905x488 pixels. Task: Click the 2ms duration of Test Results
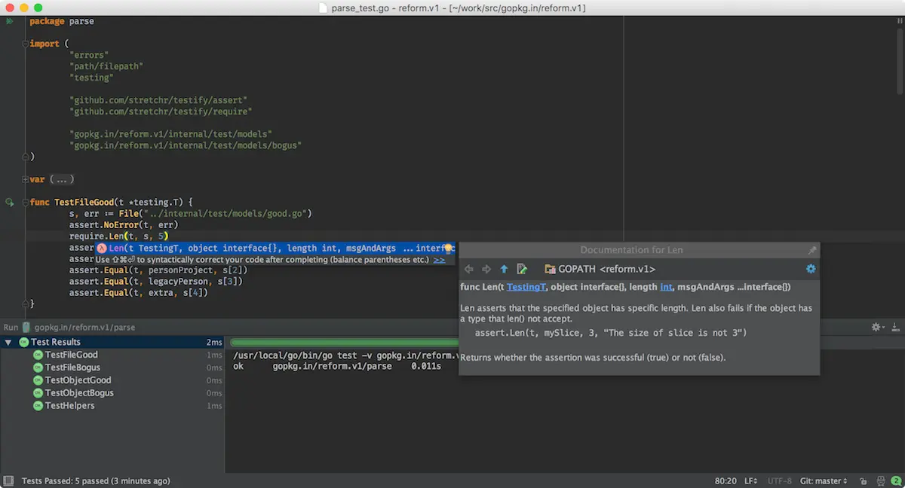click(x=214, y=342)
